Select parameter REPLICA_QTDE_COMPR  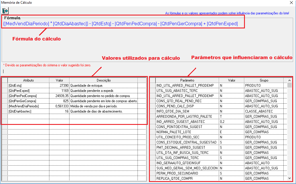(x=187, y=178)
